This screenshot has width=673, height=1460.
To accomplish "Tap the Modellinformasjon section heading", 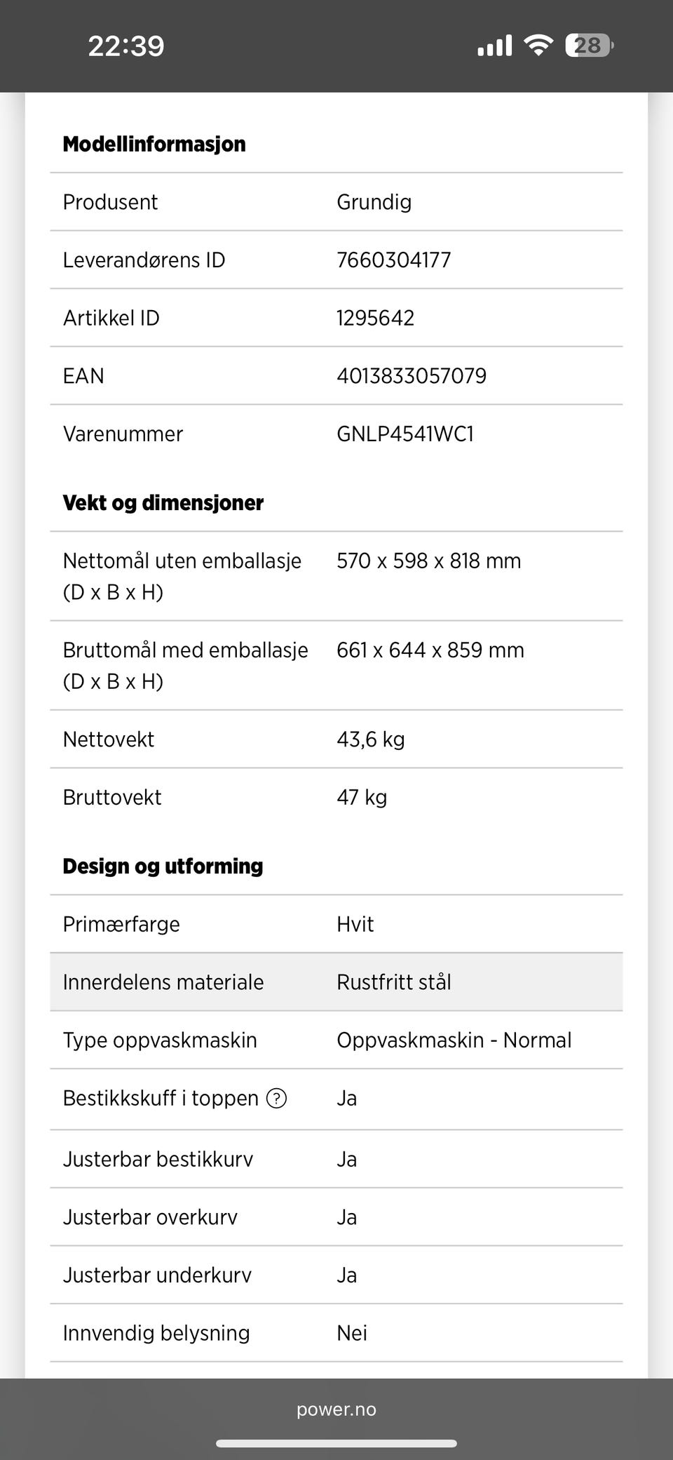I will (154, 144).
